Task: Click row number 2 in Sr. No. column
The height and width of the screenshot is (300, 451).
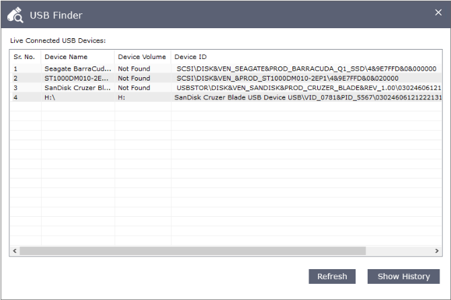Action: coord(15,78)
